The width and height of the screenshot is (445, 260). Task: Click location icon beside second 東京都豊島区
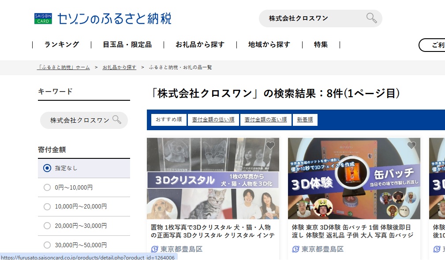point(295,249)
